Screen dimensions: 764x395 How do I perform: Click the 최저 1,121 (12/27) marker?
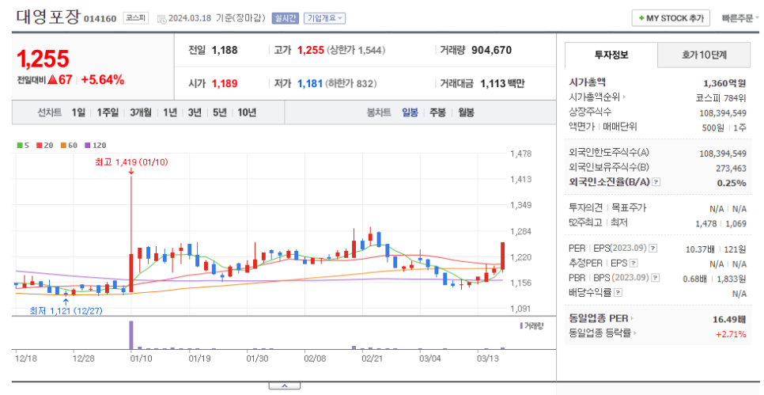click(66, 310)
